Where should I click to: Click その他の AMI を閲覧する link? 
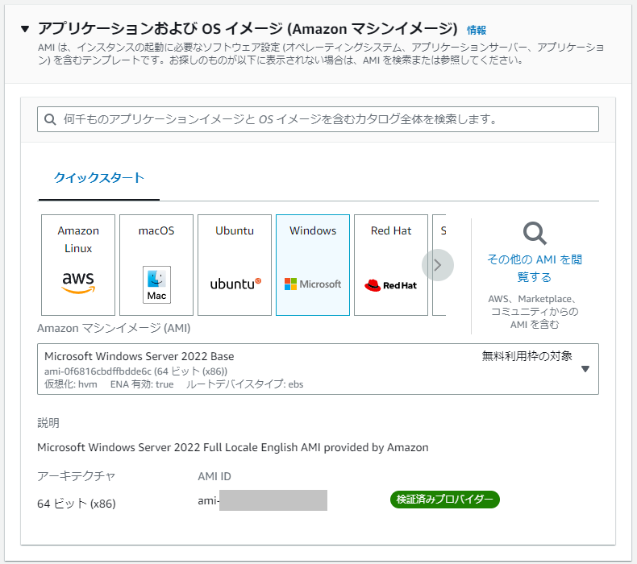coord(535,268)
